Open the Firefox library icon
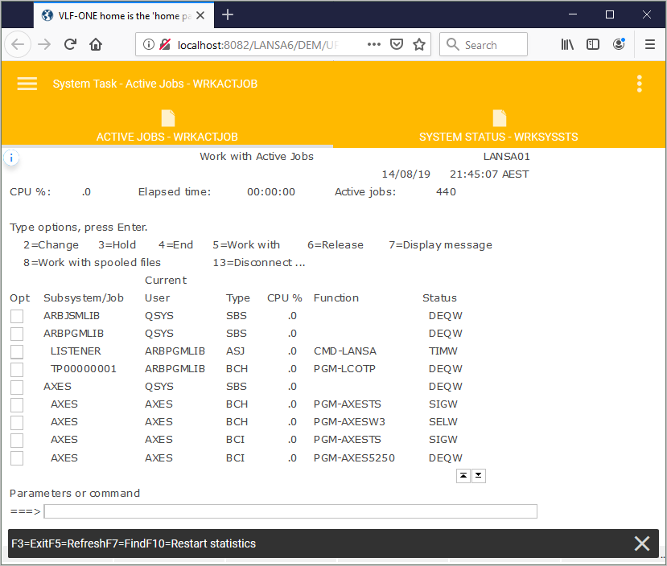 (567, 45)
